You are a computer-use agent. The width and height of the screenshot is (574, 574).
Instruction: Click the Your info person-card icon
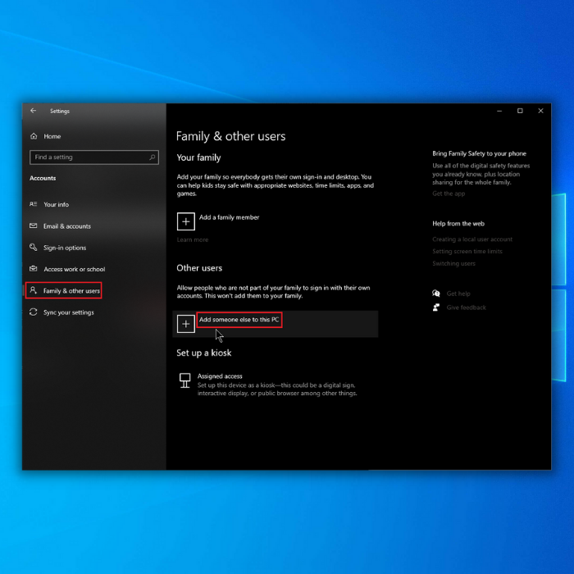34,204
